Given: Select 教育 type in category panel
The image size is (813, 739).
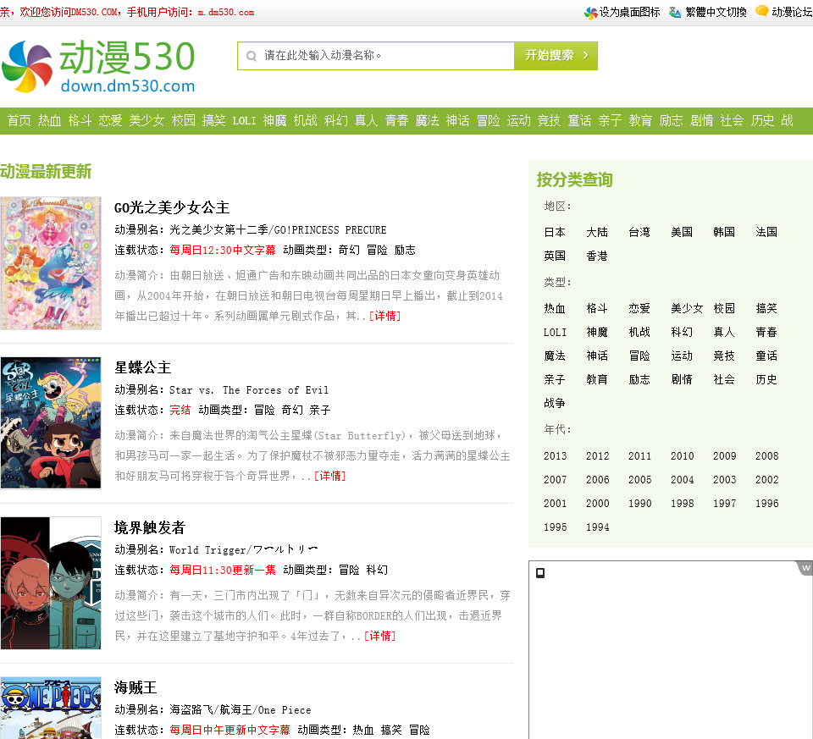Looking at the screenshot, I should (x=597, y=380).
